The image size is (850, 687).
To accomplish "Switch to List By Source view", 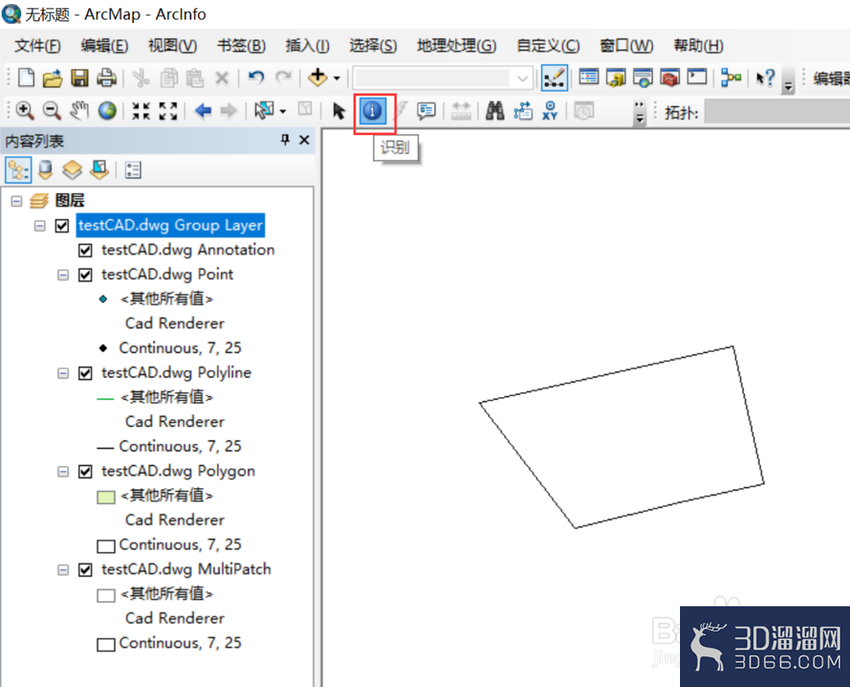I will [x=45, y=169].
